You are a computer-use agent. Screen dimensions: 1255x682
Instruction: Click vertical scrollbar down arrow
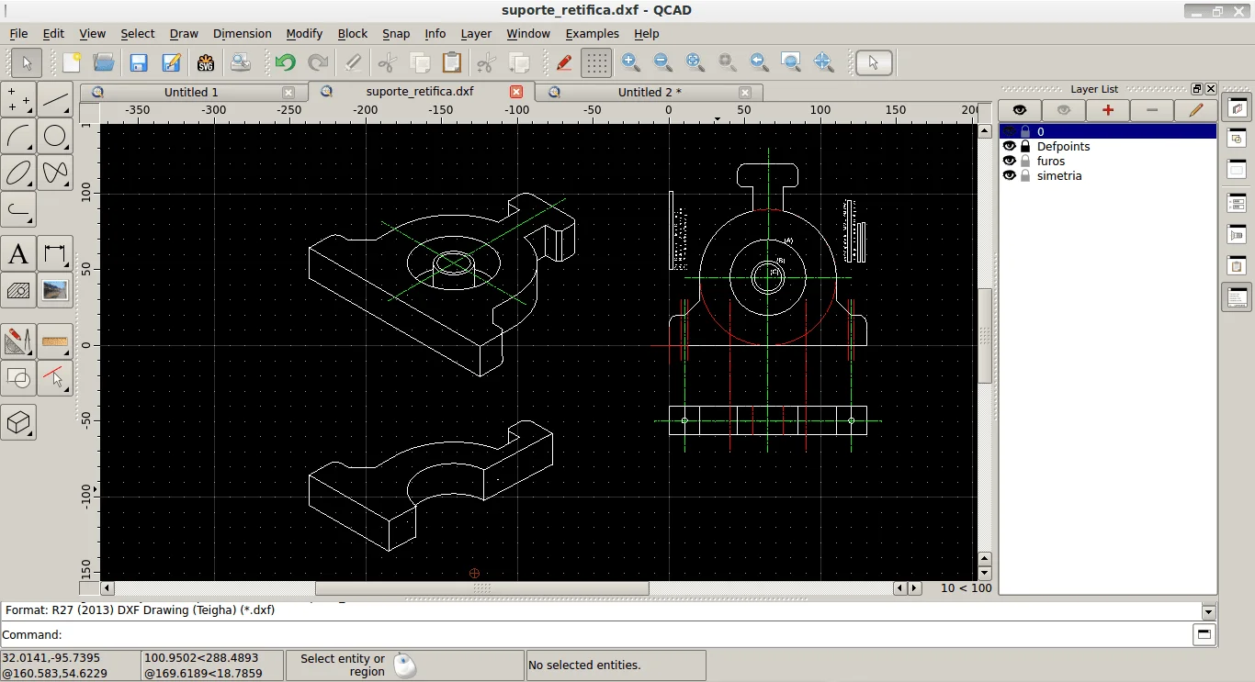985,574
